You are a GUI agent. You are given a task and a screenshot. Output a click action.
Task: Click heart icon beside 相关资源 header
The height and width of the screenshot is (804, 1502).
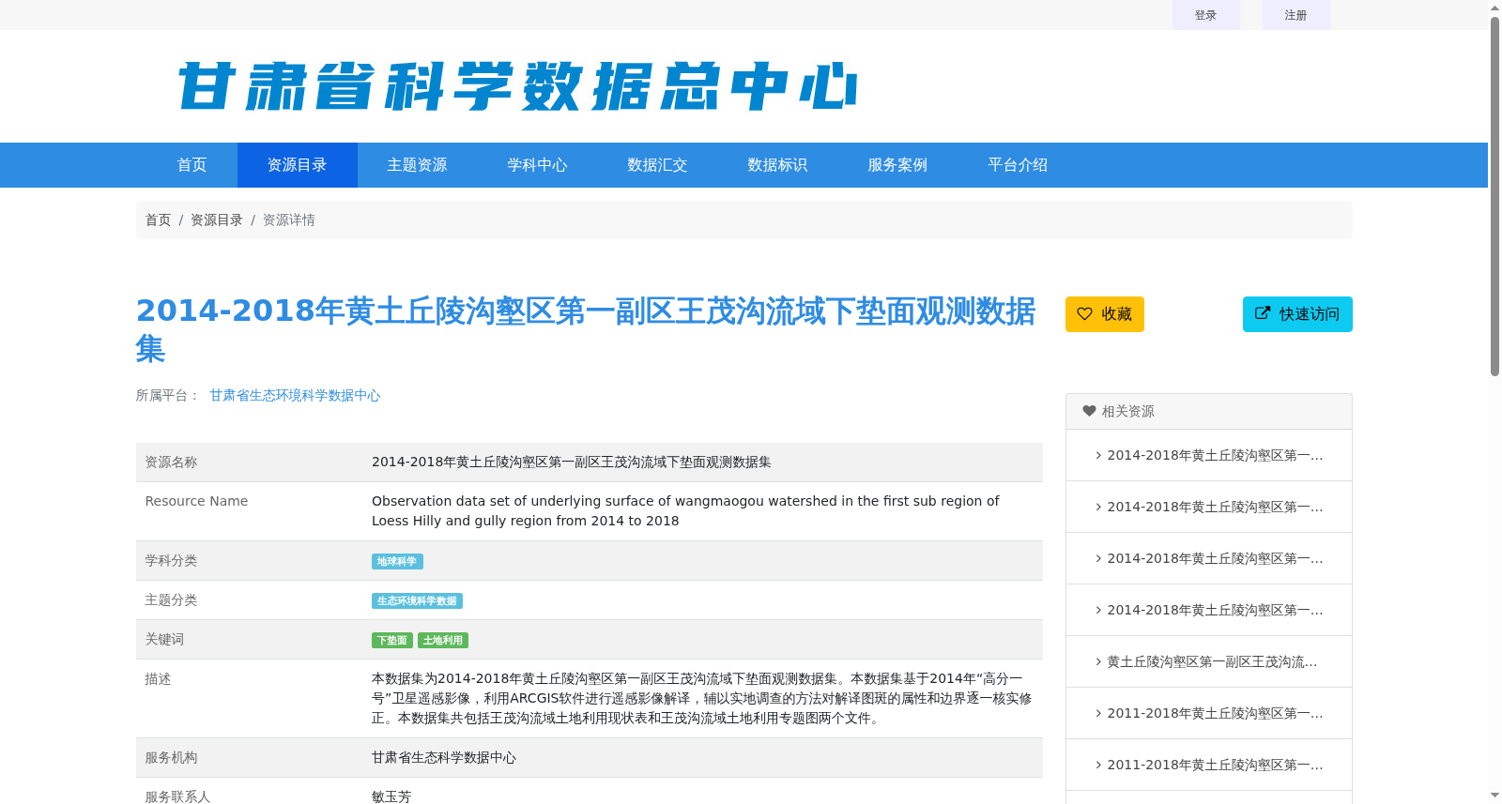(x=1089, y=411)
